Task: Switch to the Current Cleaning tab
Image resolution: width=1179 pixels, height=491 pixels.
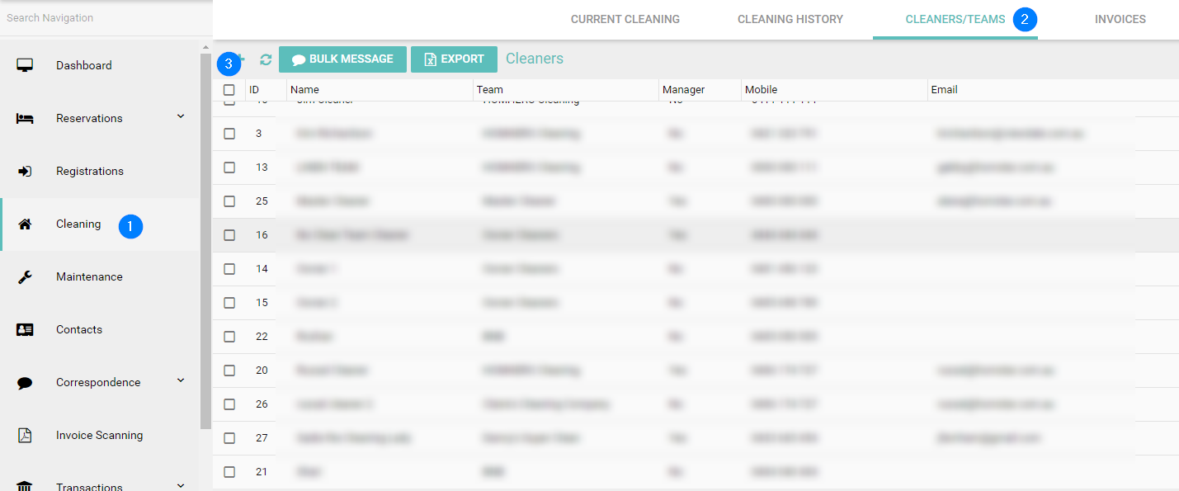Action: coord(625,19)
